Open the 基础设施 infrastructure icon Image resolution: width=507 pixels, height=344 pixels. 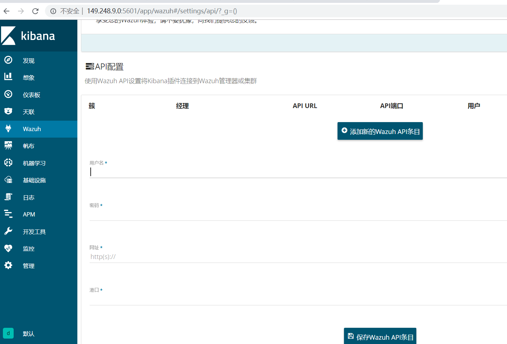point(8,179)
